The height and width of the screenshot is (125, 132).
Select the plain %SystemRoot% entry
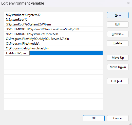[53, 20]
